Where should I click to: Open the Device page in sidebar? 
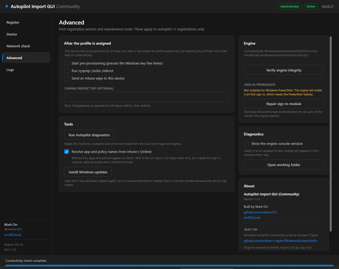pyautogui.click(x=26, y=34)
